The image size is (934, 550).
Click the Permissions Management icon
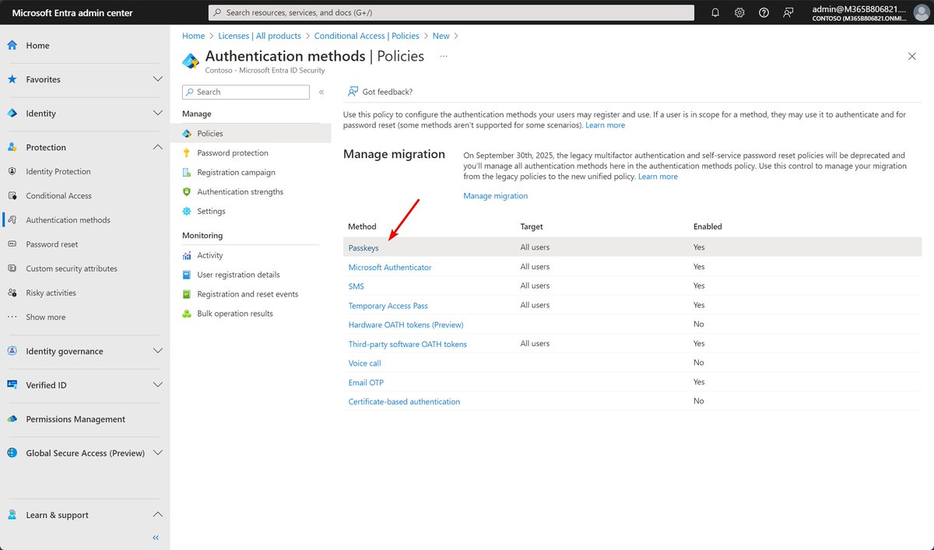[12, 419]
